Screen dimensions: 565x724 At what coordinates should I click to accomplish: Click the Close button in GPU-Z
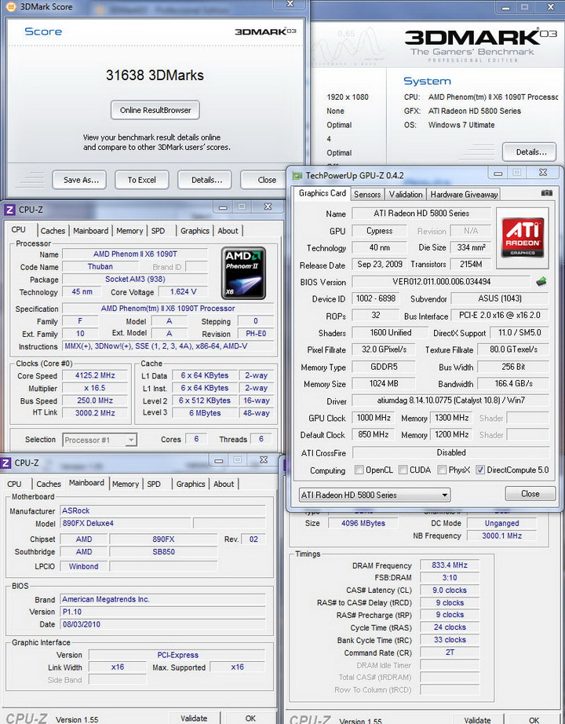coord(530,494)
